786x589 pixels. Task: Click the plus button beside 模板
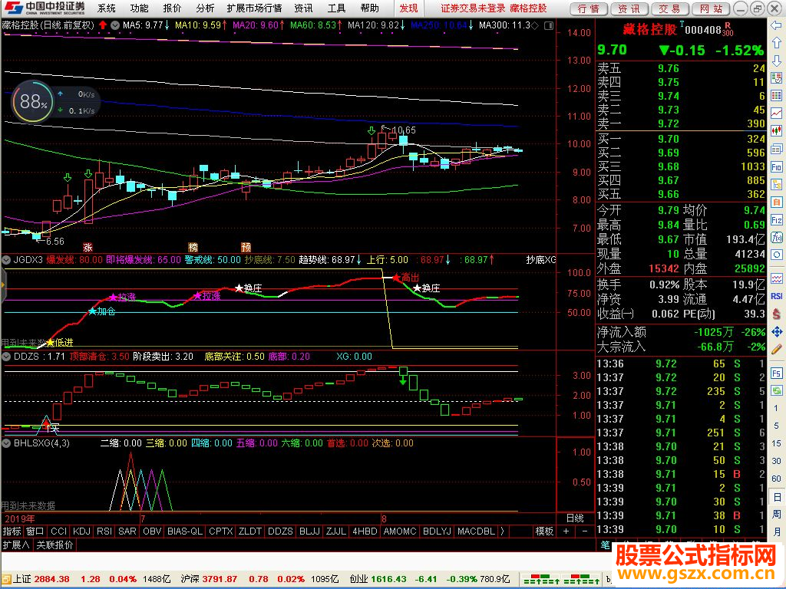point(566,531)
